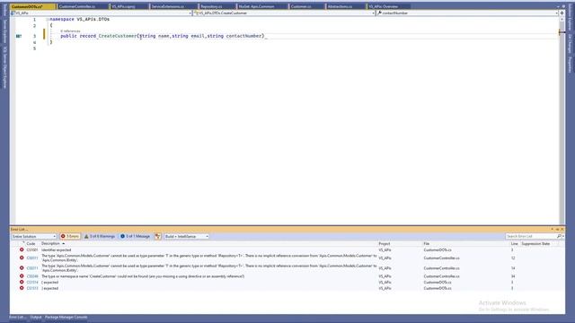Viewport: 575px width, 323px height.
Task: Click the error icon beside 'Identifier expected'
Action: click(22, 249)
